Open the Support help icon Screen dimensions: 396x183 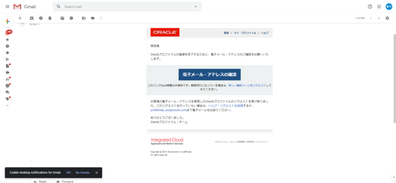tap(370, 7)
